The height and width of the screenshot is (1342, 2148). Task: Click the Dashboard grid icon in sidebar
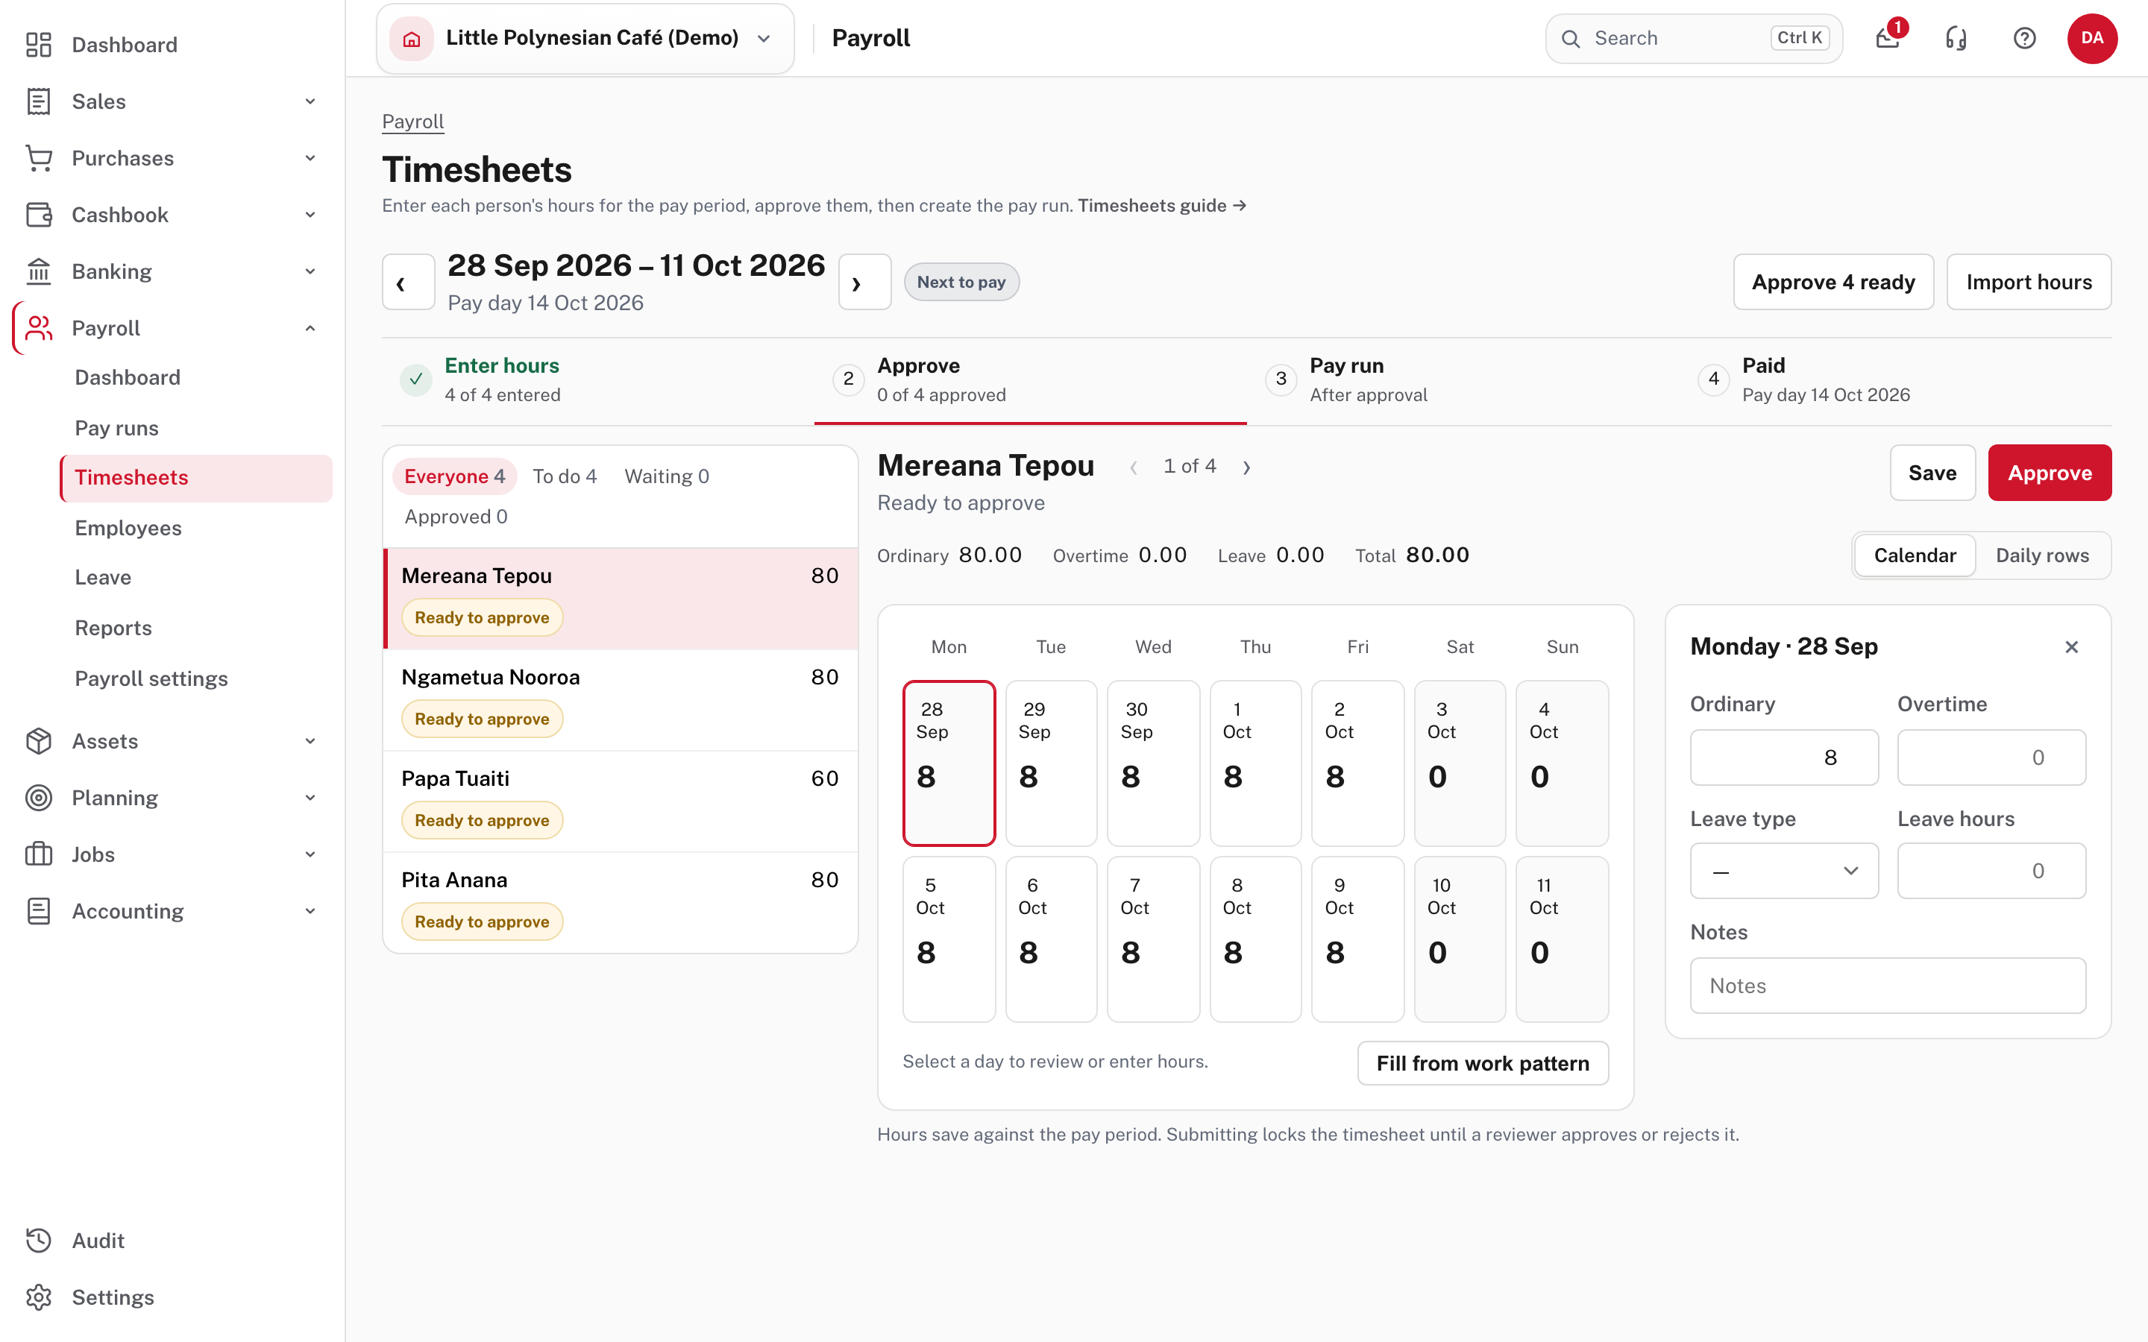pyautogui.click(x=38, y=45)
